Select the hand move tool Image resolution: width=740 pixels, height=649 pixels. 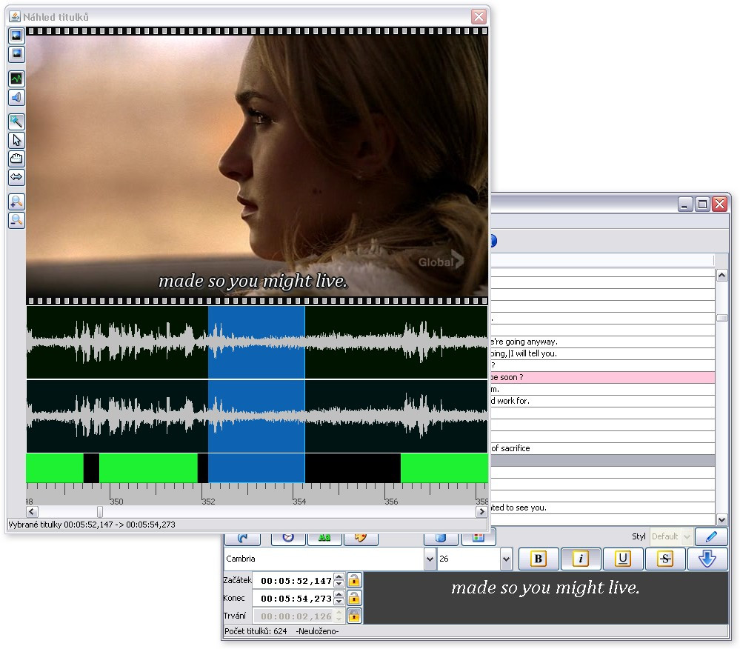pos(16,159)
